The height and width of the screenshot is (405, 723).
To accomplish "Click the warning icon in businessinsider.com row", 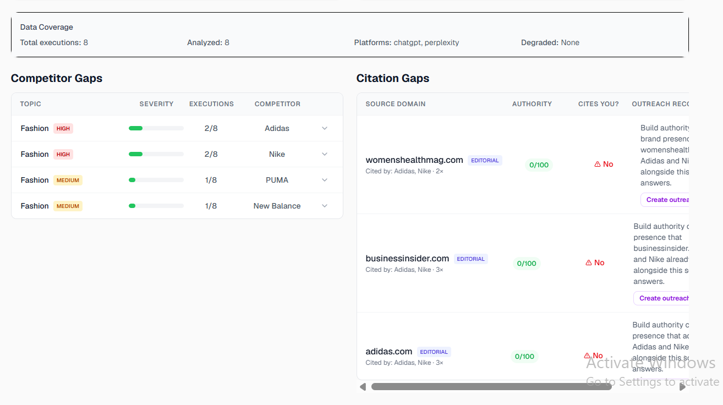I will 589,262.
